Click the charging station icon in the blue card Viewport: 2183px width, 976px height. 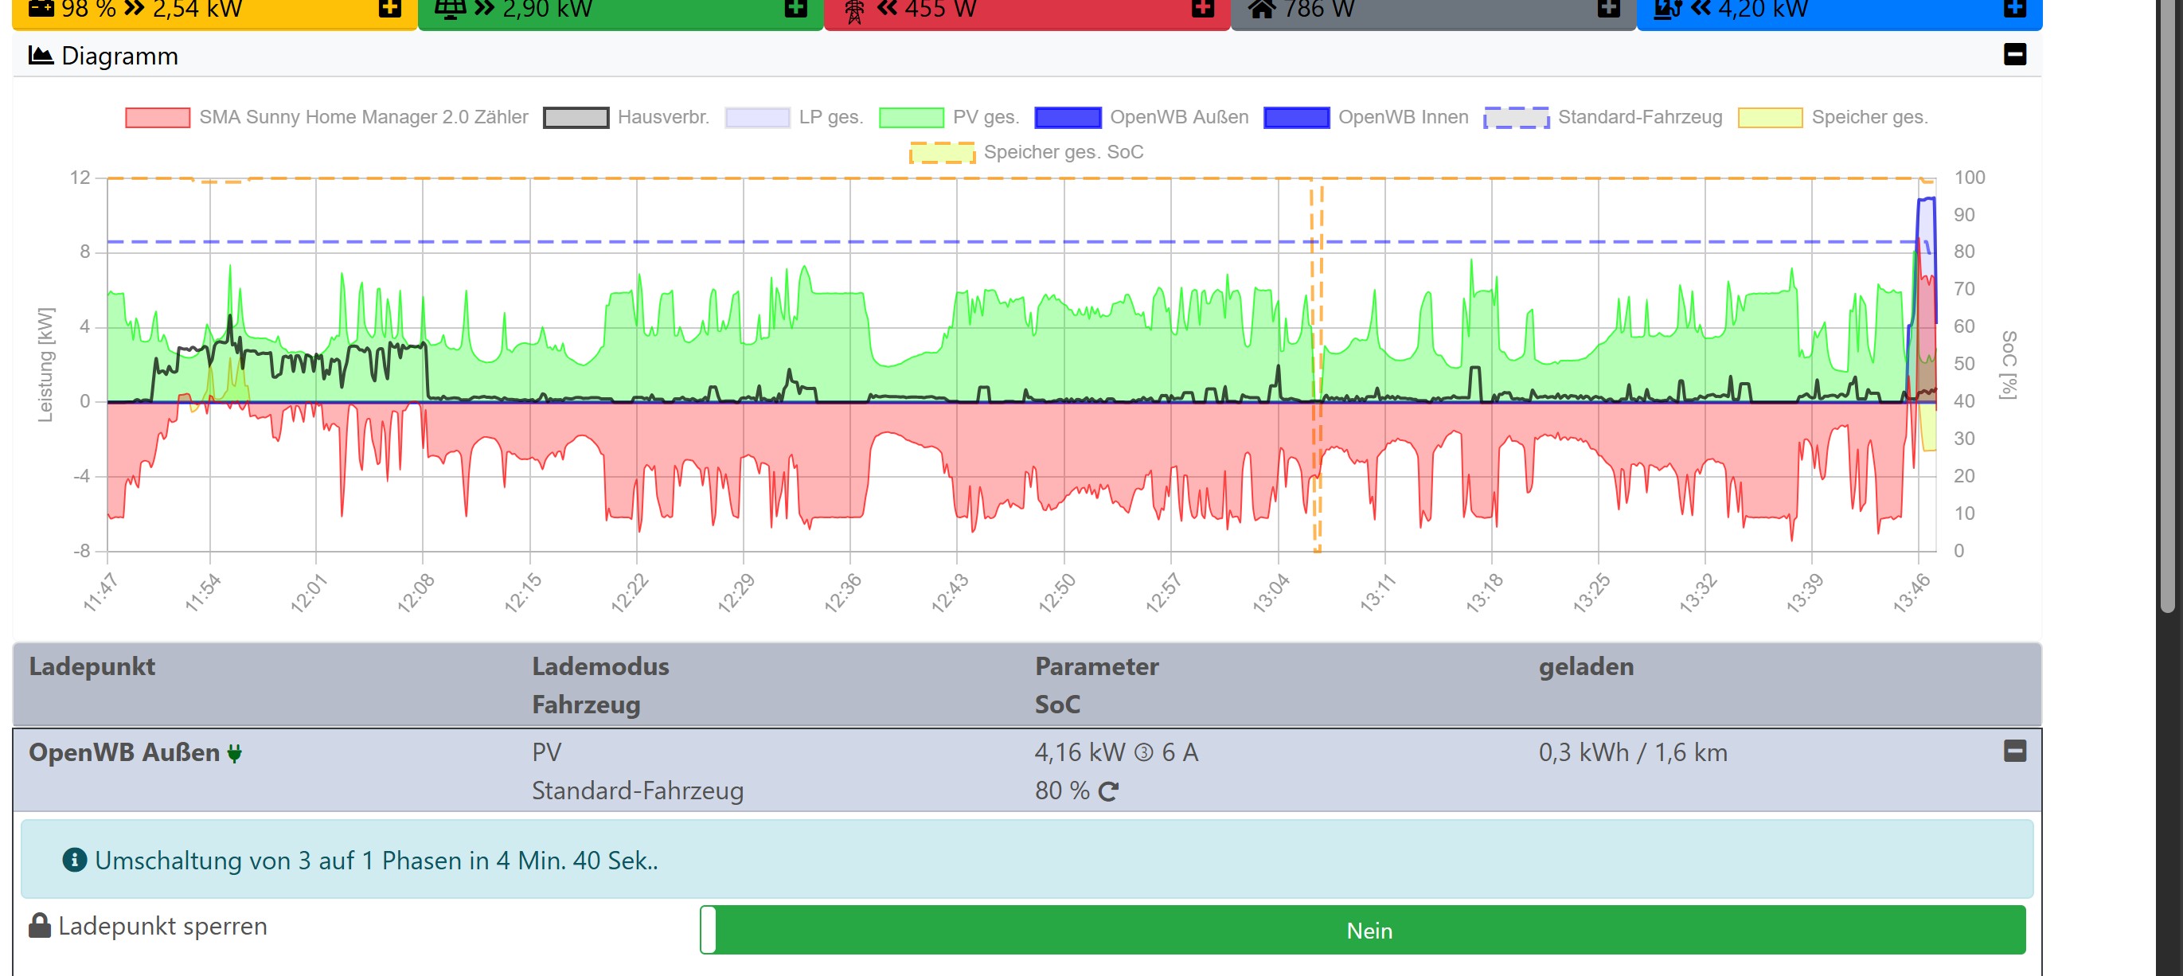(x=1667, y=9)
